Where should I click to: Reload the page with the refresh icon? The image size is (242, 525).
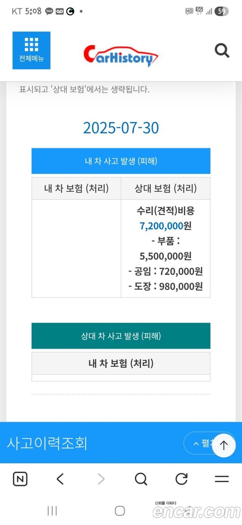[181, 479]
